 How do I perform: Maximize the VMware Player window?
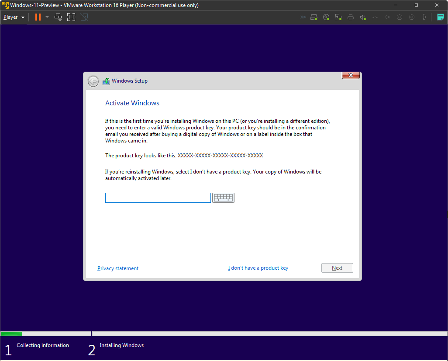[416, 5]
